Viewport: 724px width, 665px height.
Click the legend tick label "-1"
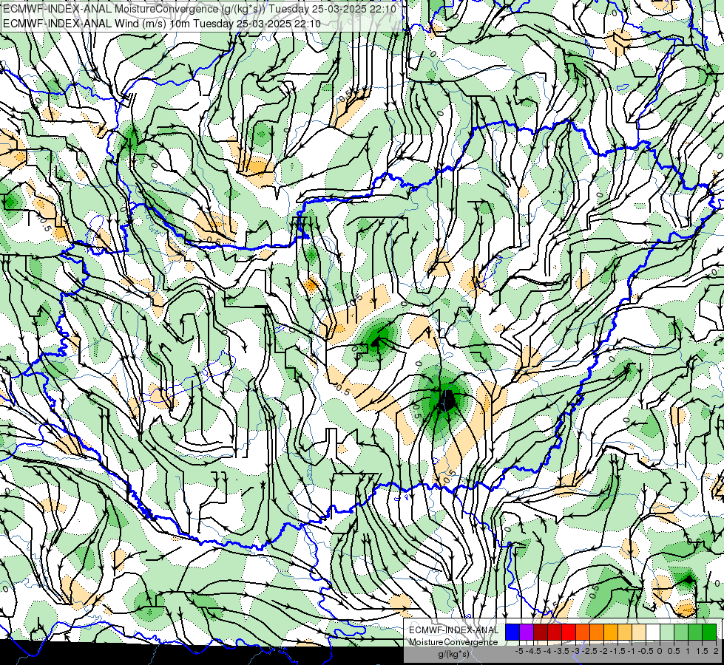click(x=632, y=651)
